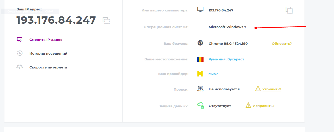Click the Операционная система label

[x=166, y=27]
